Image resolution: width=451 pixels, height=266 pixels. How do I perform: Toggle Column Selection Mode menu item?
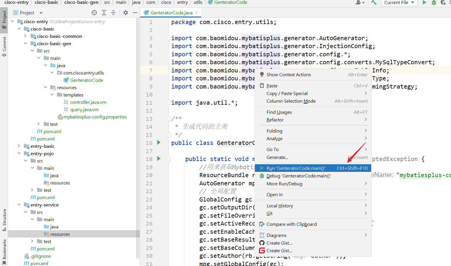pyautogui.click(x=313, y=101)
